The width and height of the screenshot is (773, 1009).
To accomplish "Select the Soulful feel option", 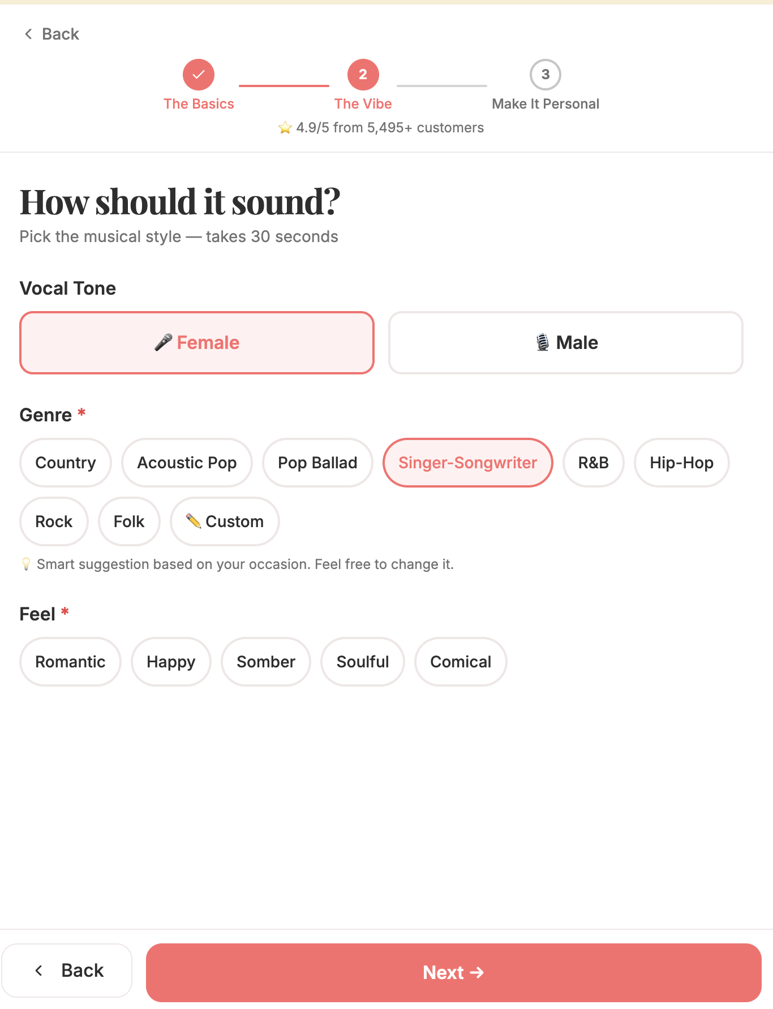I will [x=362, y=661].
